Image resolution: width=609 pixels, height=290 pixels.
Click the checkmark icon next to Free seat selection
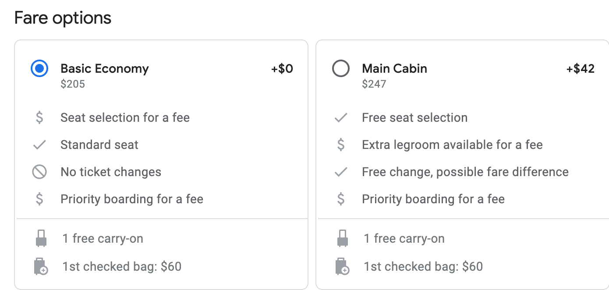pos(341,117)
